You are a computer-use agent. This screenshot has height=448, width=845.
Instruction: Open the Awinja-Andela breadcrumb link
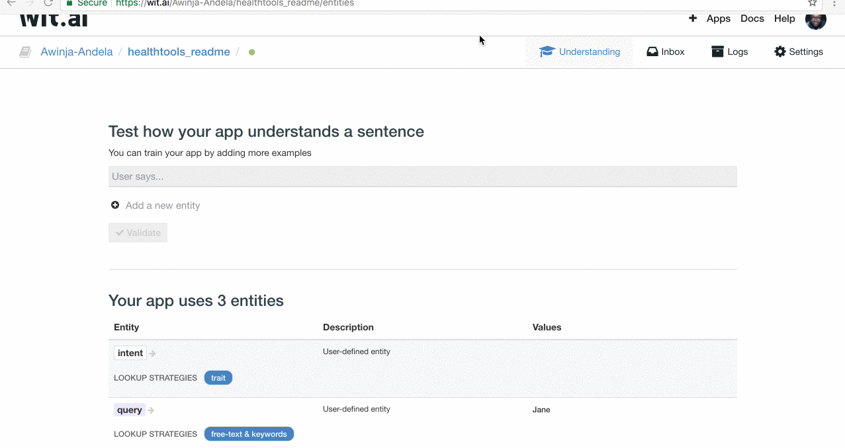pos(77,52)
